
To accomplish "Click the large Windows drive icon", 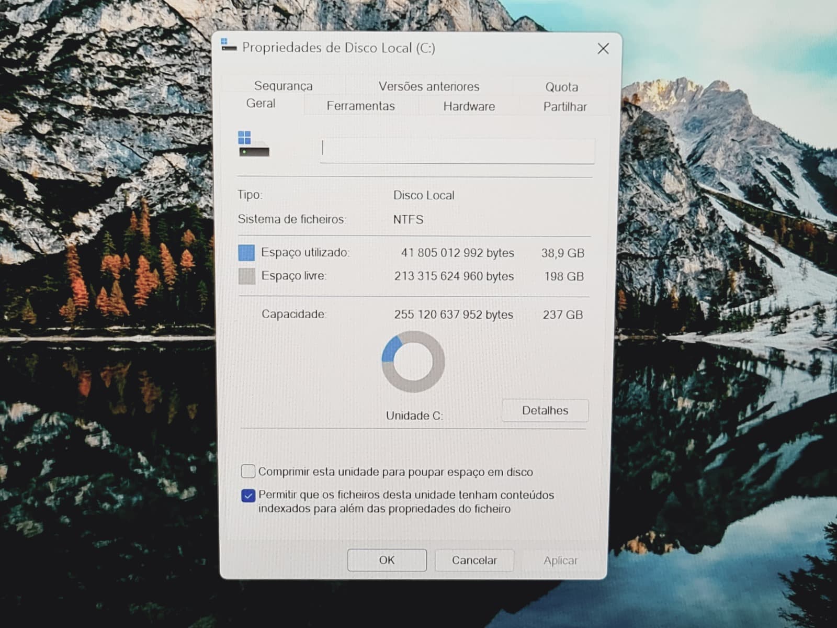I will coord(253,144).
